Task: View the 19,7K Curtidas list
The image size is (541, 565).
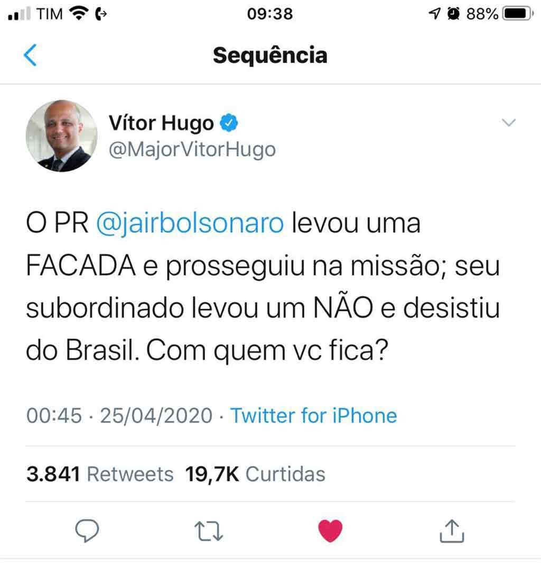Action: pos(255,474)
